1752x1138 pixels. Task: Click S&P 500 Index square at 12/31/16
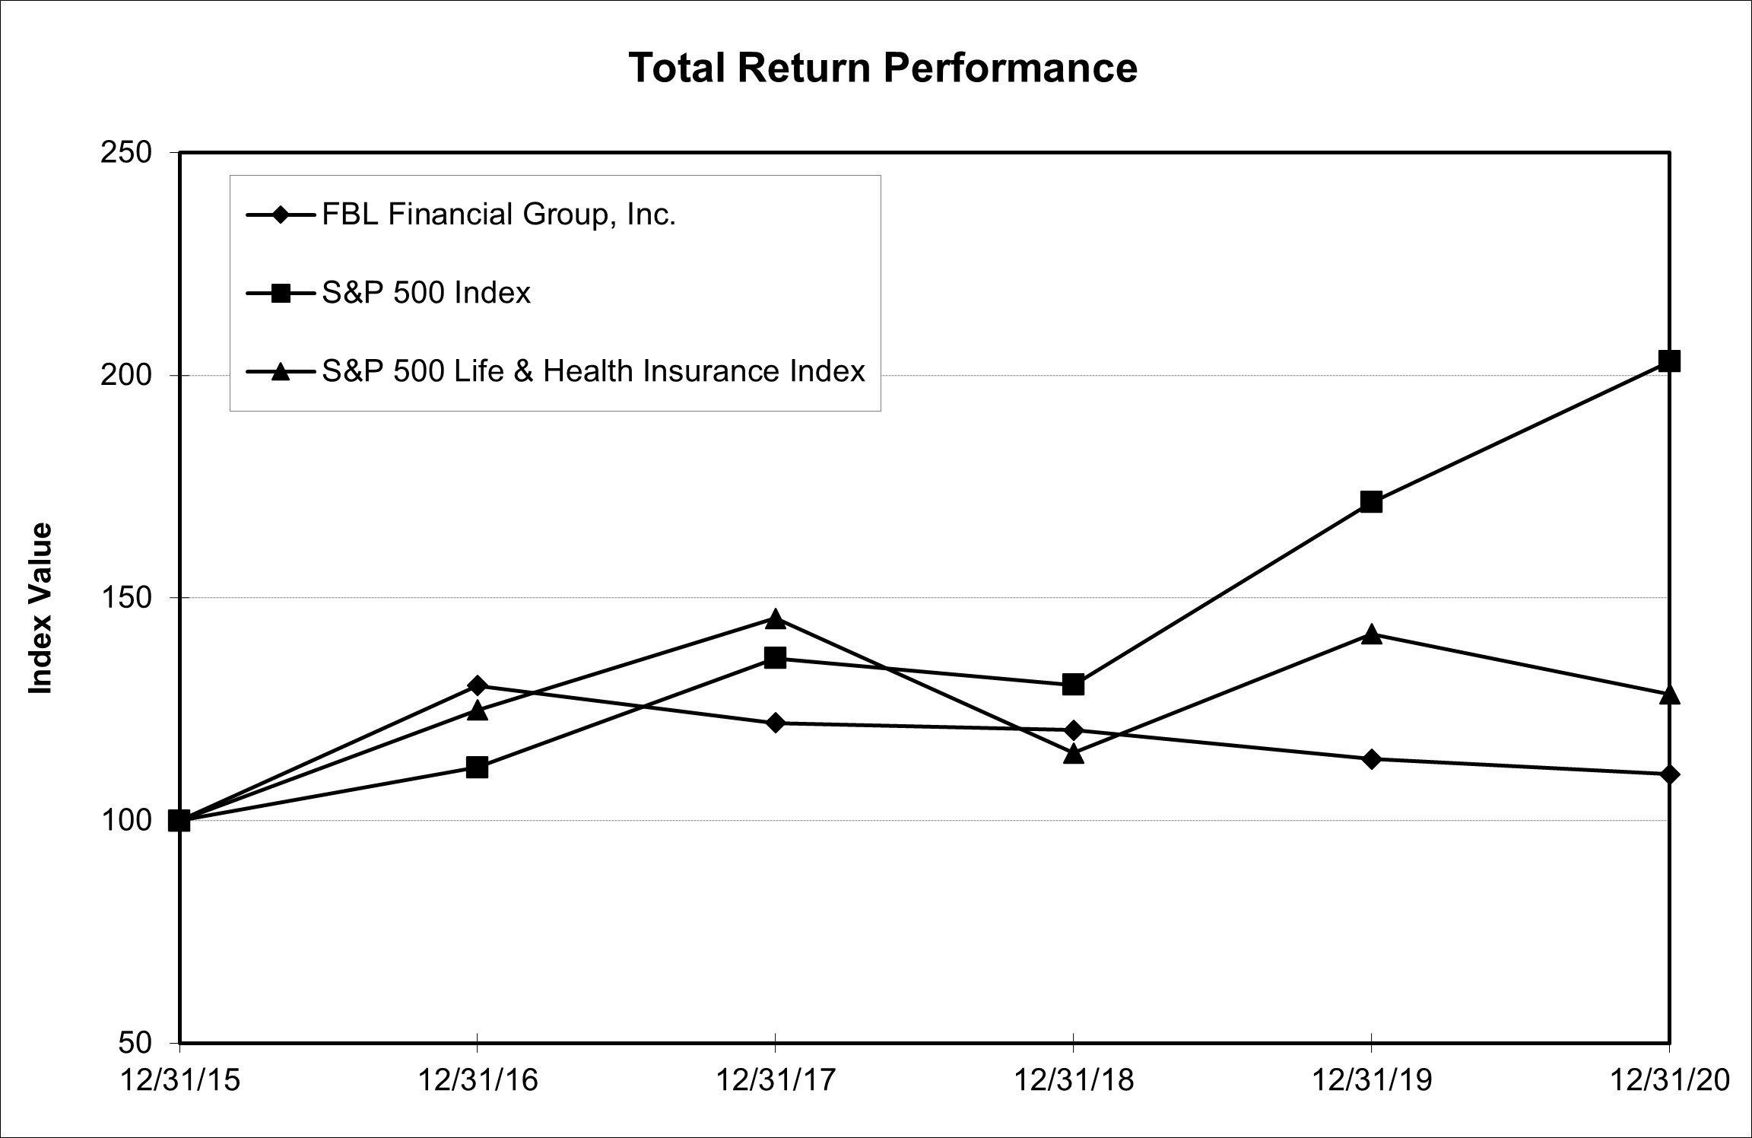[x=477, y=767]
